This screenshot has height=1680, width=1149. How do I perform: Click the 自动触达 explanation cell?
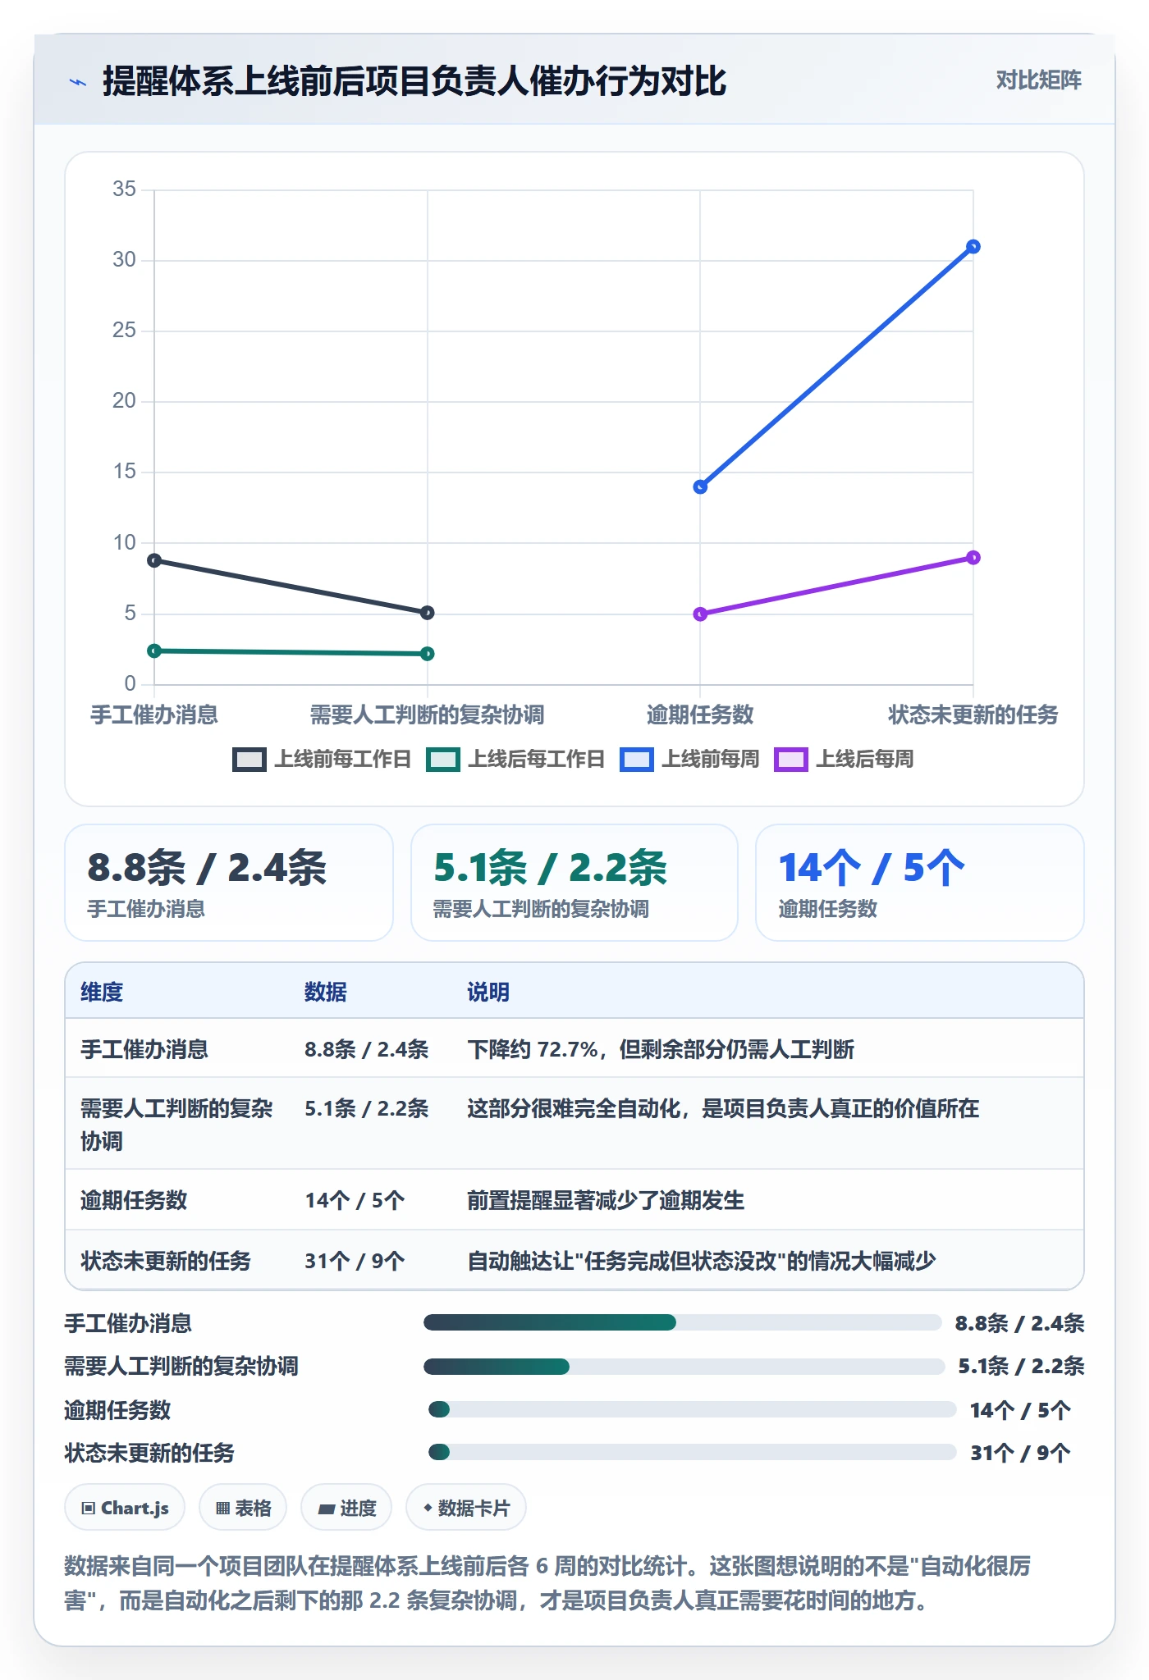pos(702,1261)
